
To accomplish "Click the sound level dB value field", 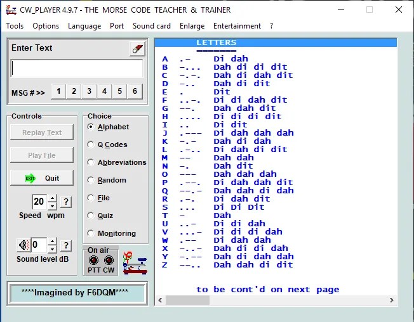I will pos(39,245).
